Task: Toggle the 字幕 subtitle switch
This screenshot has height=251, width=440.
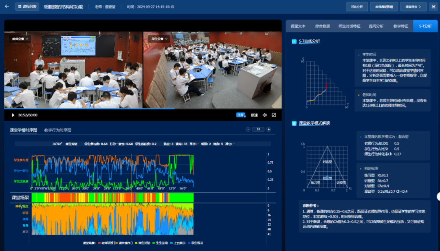Action: point(241,115)
